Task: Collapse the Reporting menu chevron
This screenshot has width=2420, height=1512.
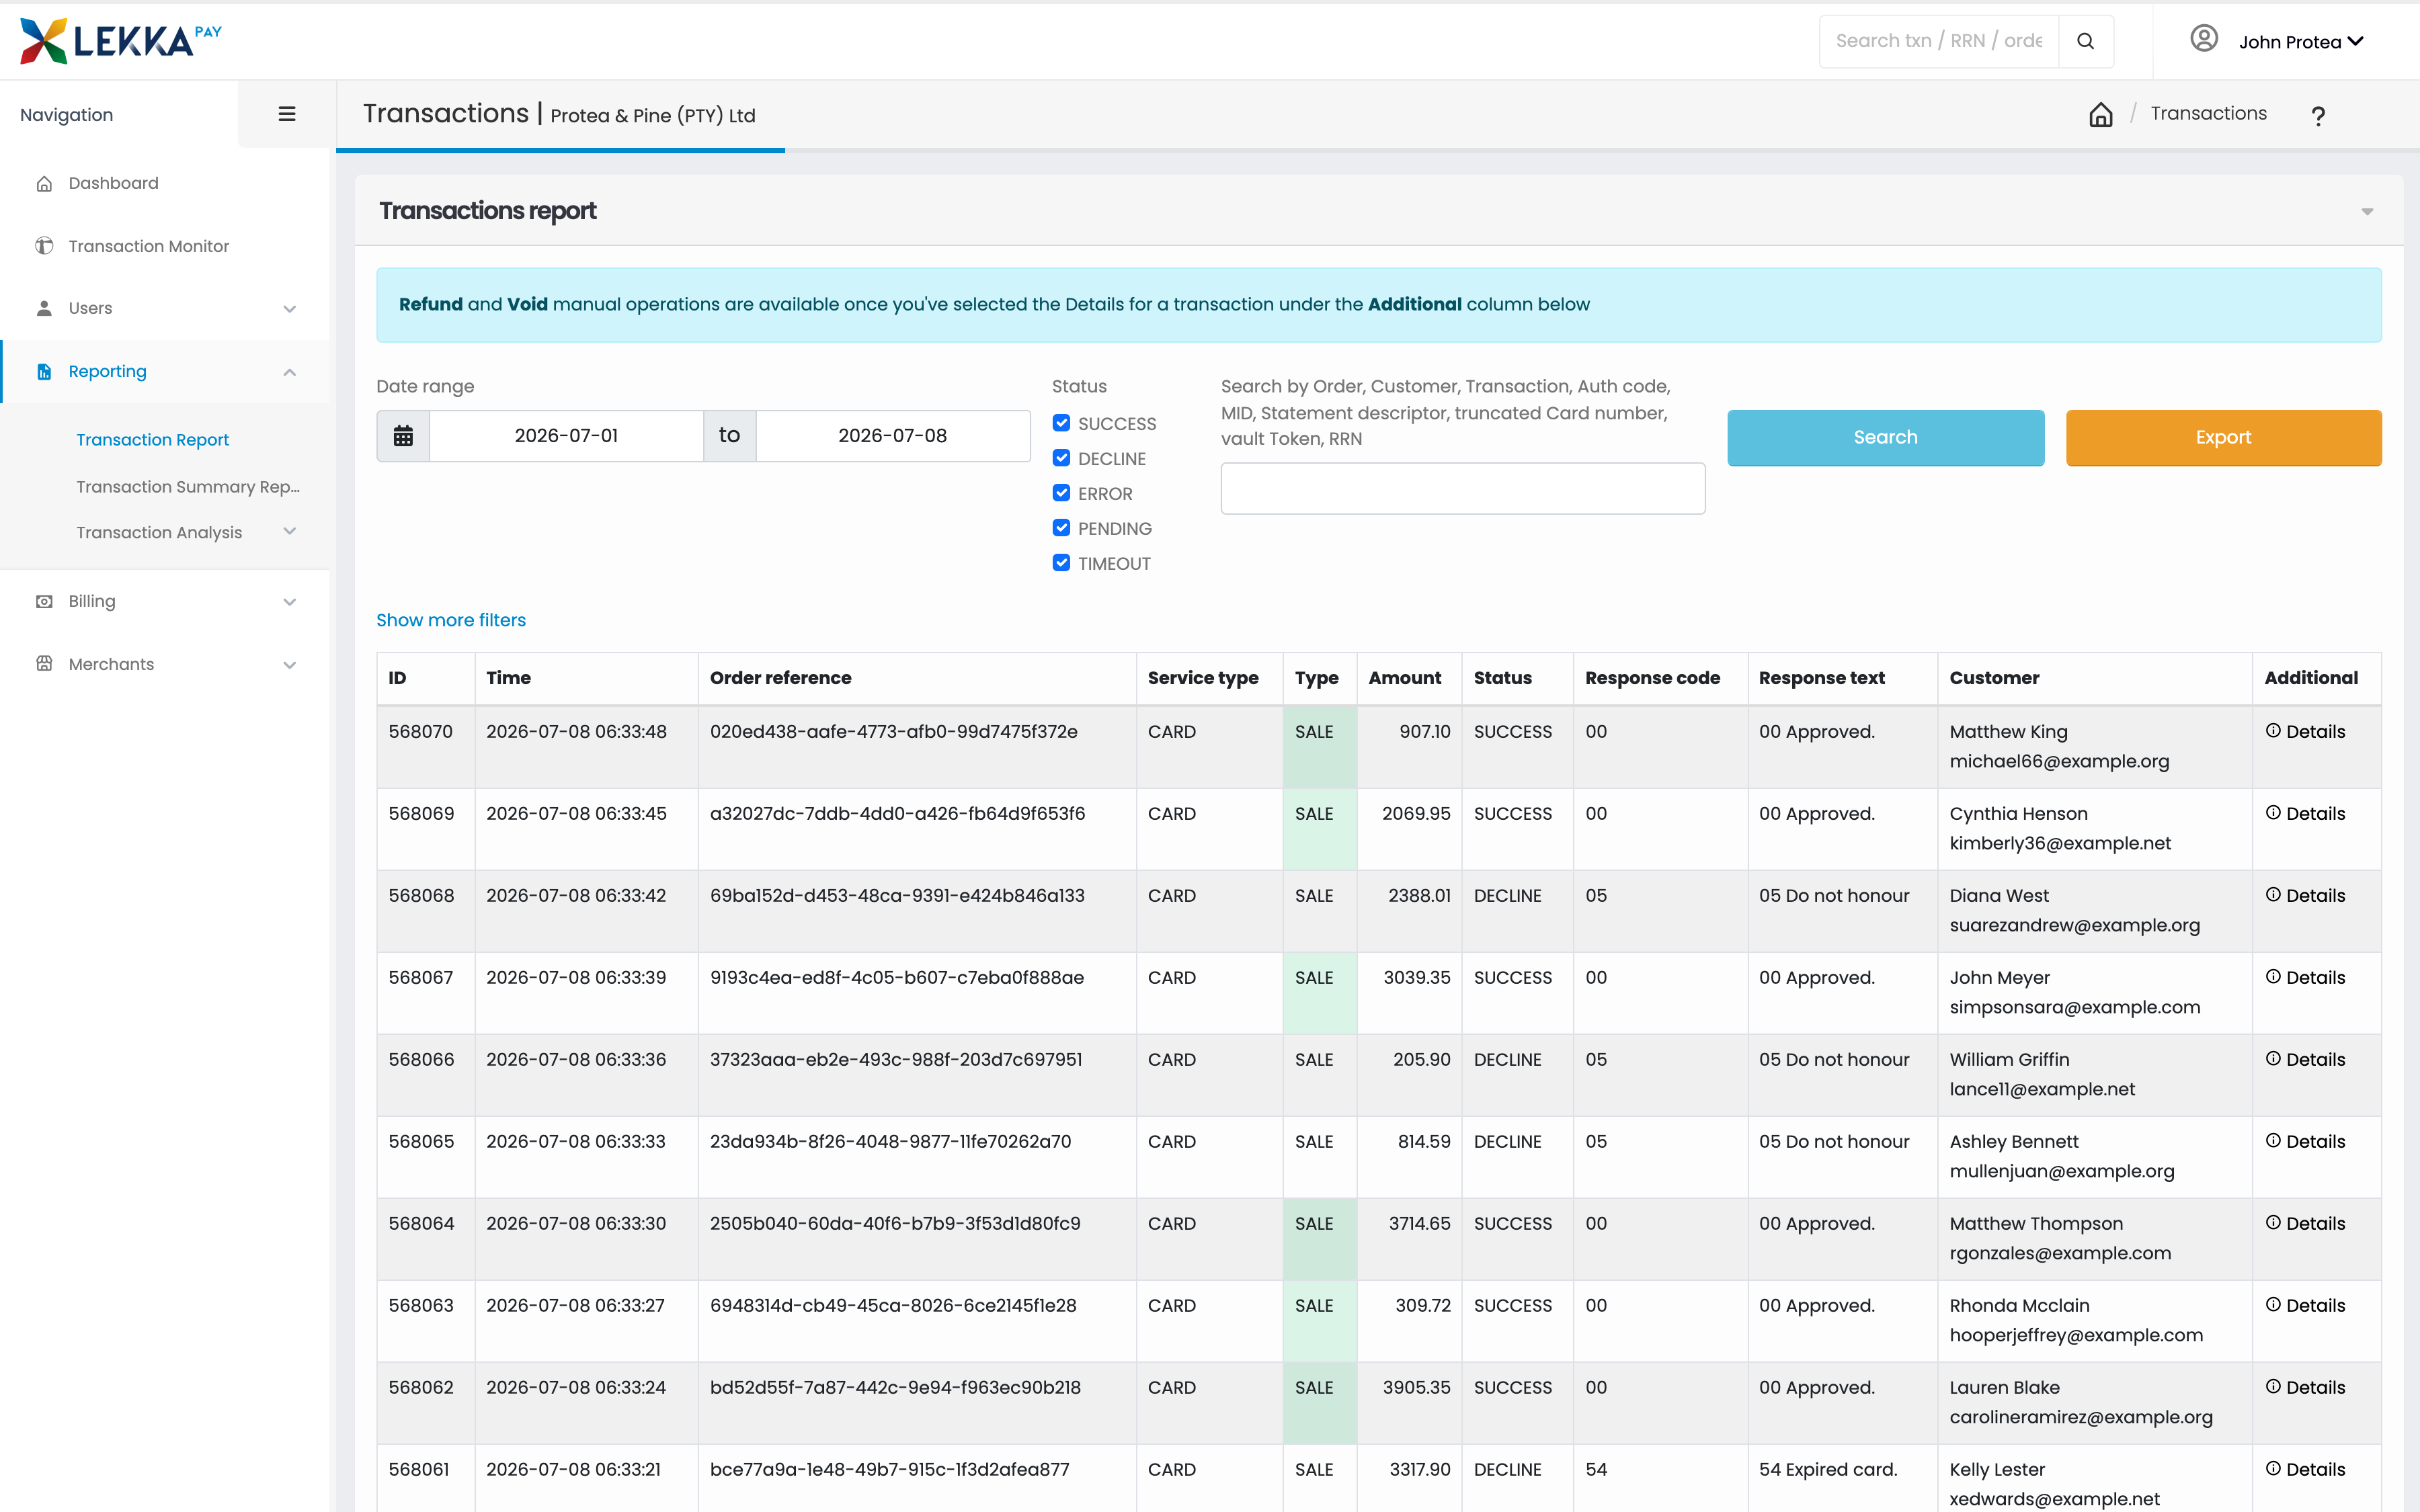Action: (x=290, y=372)
